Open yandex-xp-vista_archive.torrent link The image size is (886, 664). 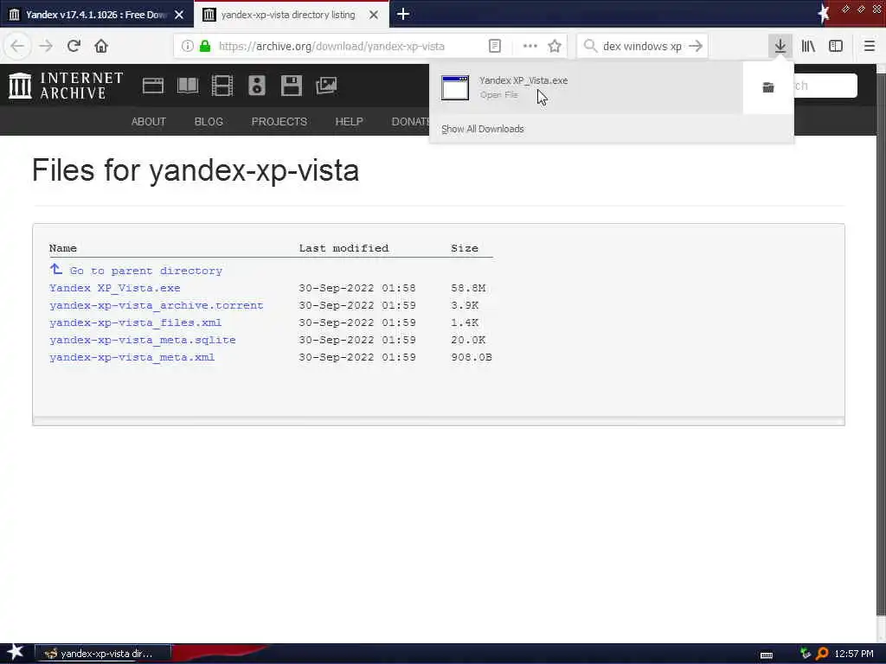(x=157, y=305)
